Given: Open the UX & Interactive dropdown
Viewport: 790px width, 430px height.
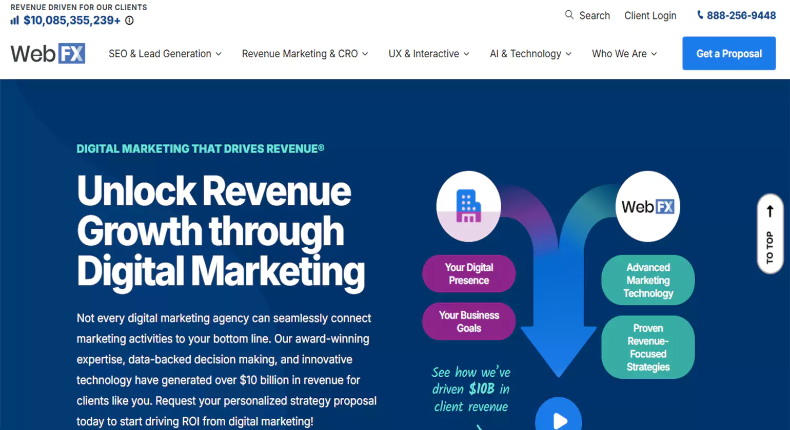Looking at the screenshot, I should (428, 54).
